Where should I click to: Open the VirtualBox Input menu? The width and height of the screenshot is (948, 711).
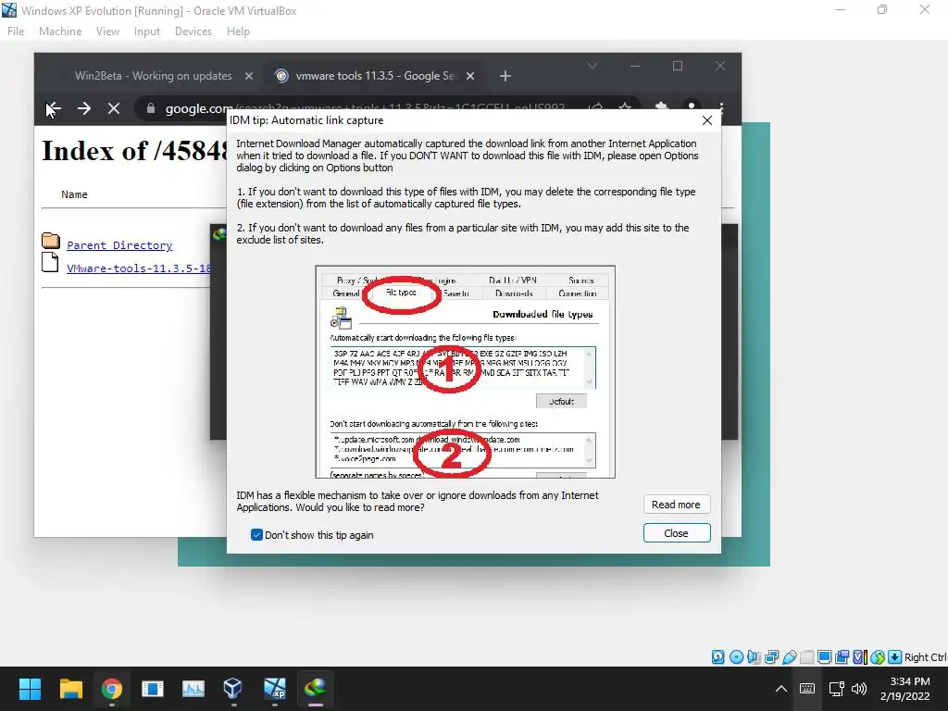click(x=147, y=31)
